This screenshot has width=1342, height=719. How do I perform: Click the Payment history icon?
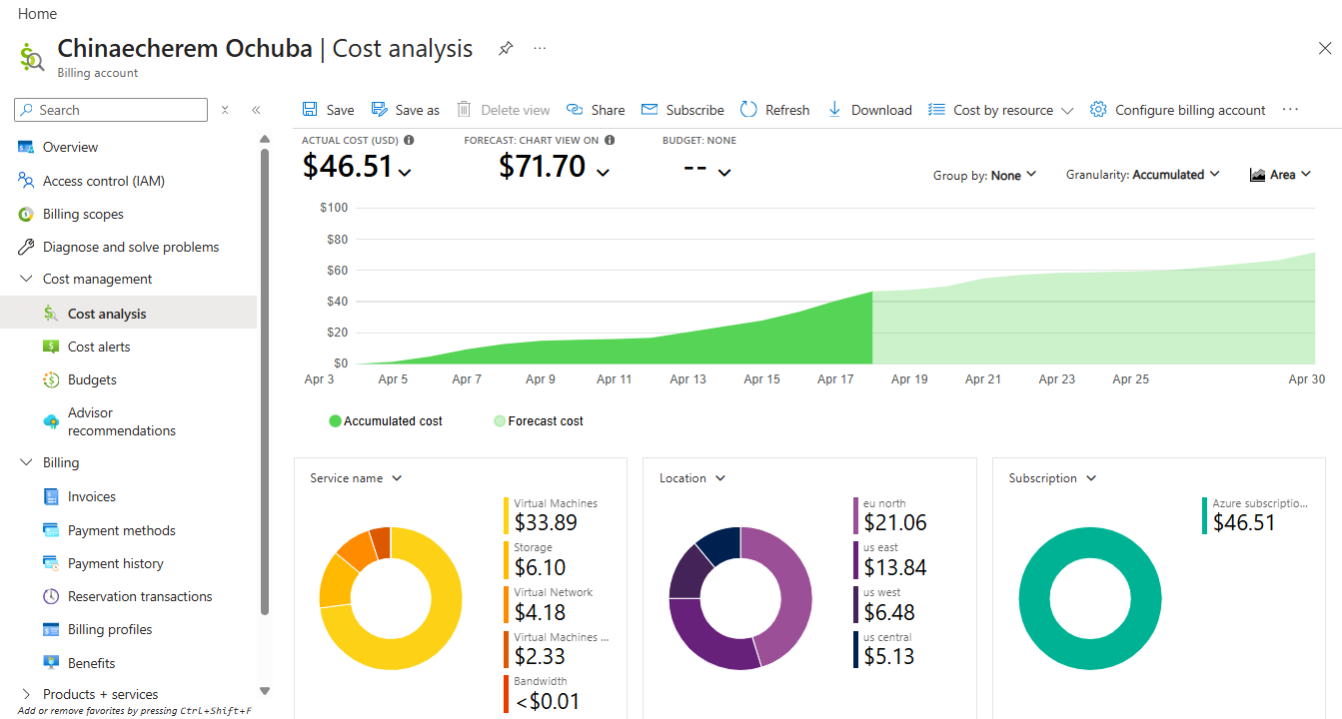pyautogui.click(x=51, y=563)
